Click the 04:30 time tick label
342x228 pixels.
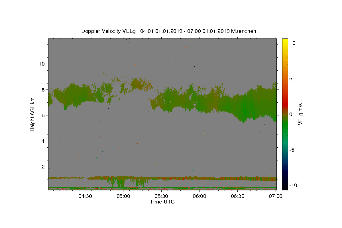(x=85, y=196)
